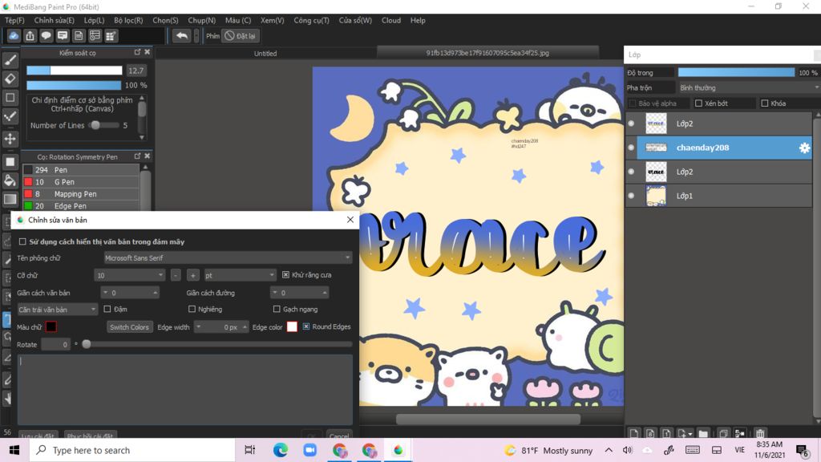Viewport: 821px width, 462px height.
Task: Click the comment message toolbar icon
Action: 63,35
